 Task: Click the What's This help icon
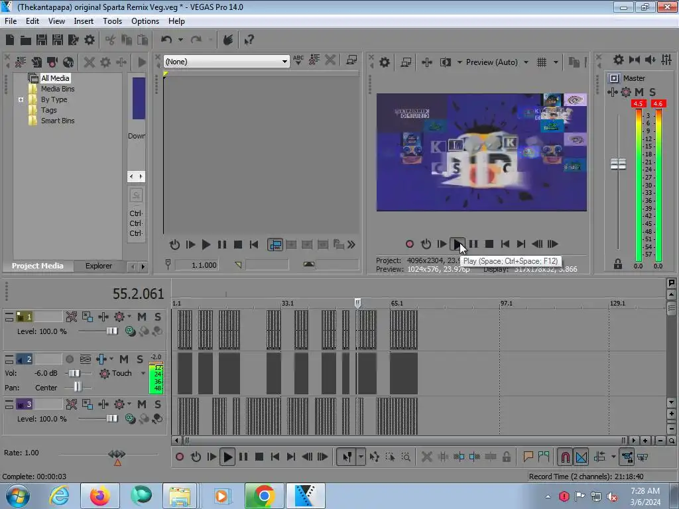(x=249, y=40)
